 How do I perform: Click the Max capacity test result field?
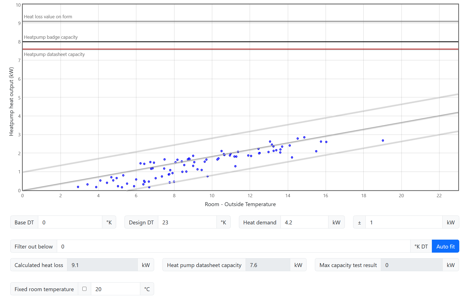(x=411, y=265)
